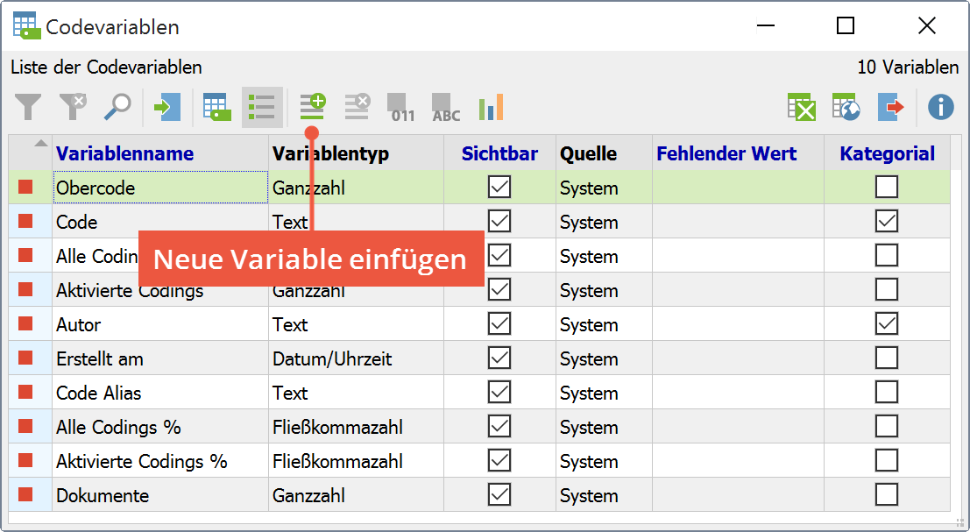Click the import icon with green arrow
This screenshot has height=532, width=970.
(167, 107)
